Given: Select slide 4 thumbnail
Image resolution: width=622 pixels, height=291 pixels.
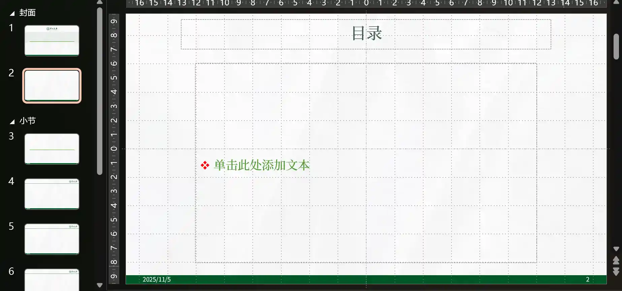Looking at the screenshot, I should (52, 194).
